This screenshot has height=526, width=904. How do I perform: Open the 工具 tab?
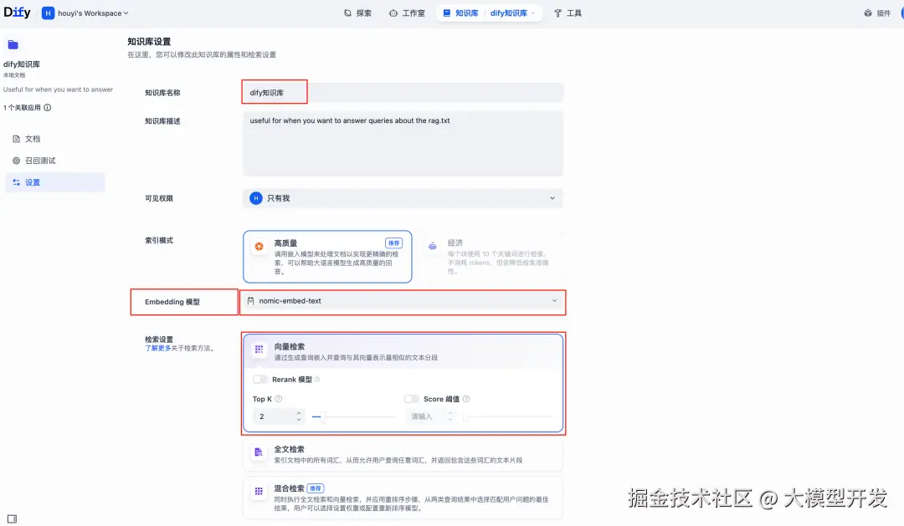point(568,13)
